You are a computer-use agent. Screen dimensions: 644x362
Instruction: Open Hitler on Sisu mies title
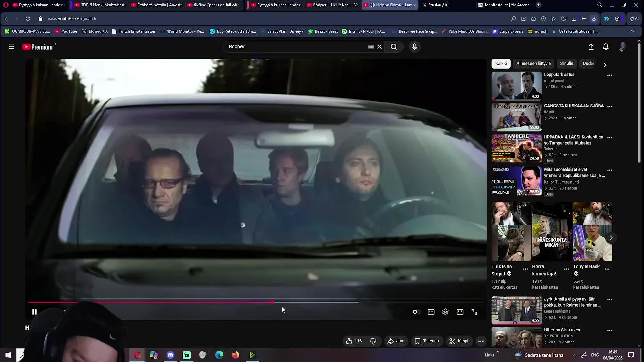[562, 330]
